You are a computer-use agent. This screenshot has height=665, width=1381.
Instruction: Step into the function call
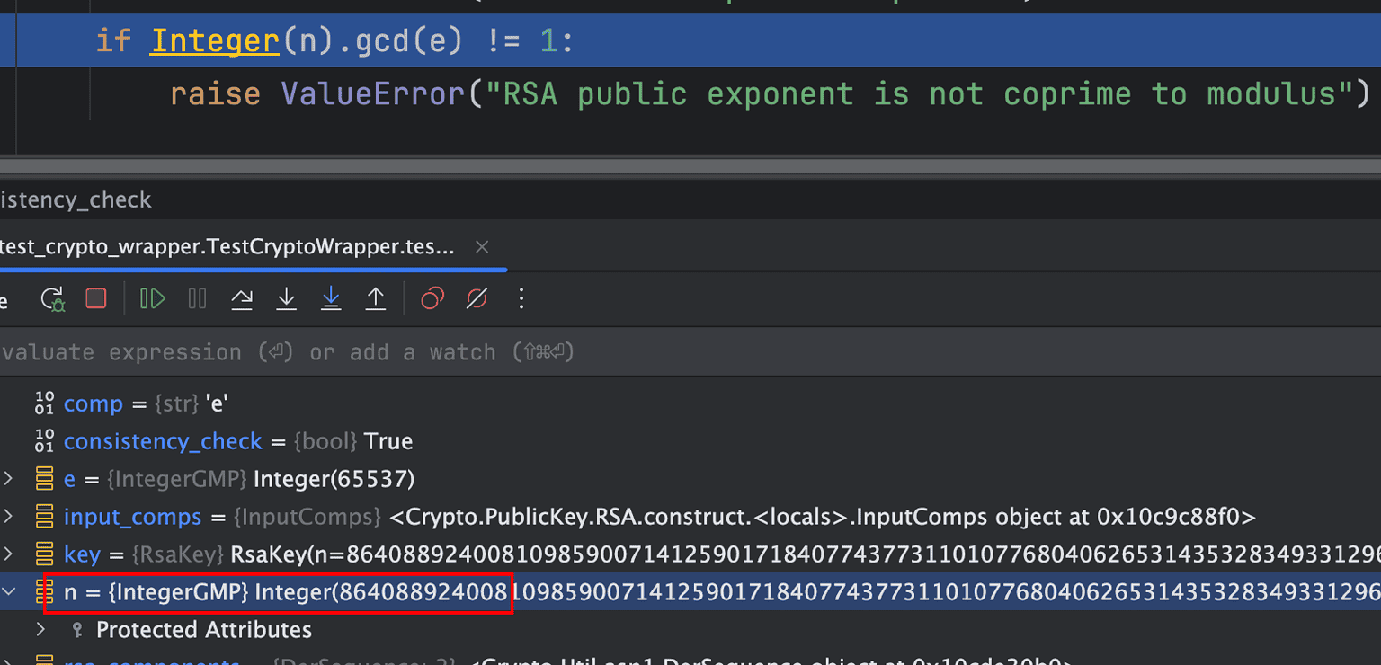pyautogui.click(x=286, y=298)
